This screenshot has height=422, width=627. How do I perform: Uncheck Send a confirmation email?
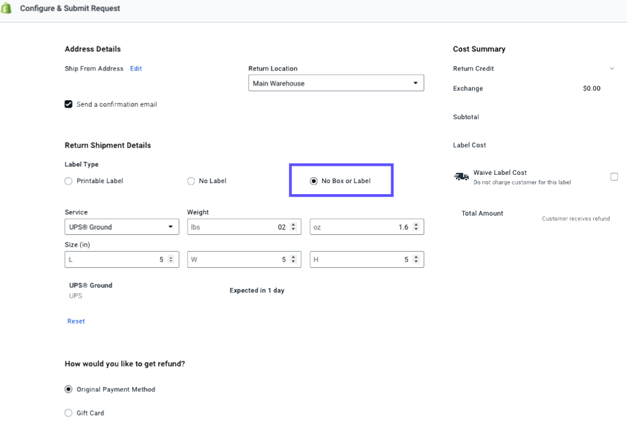pyautogui.click(x=68, y=104)
